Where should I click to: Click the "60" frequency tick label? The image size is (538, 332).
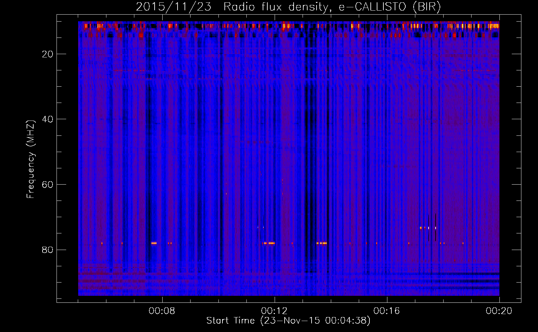(x=48, y=185)
